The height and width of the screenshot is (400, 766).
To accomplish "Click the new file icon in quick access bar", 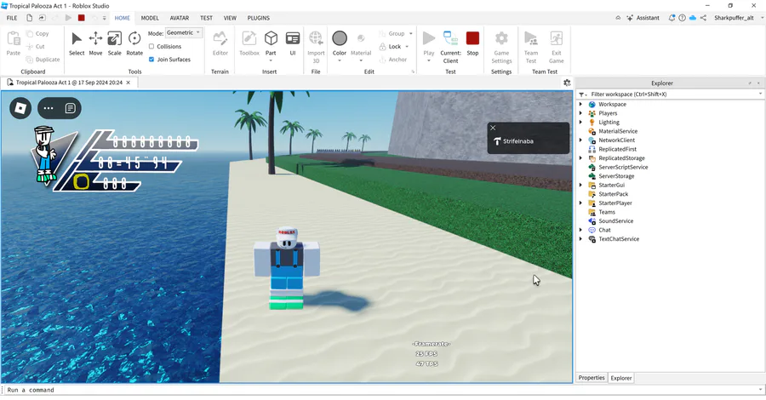I will pyautogui.click(x=29, y=18).
